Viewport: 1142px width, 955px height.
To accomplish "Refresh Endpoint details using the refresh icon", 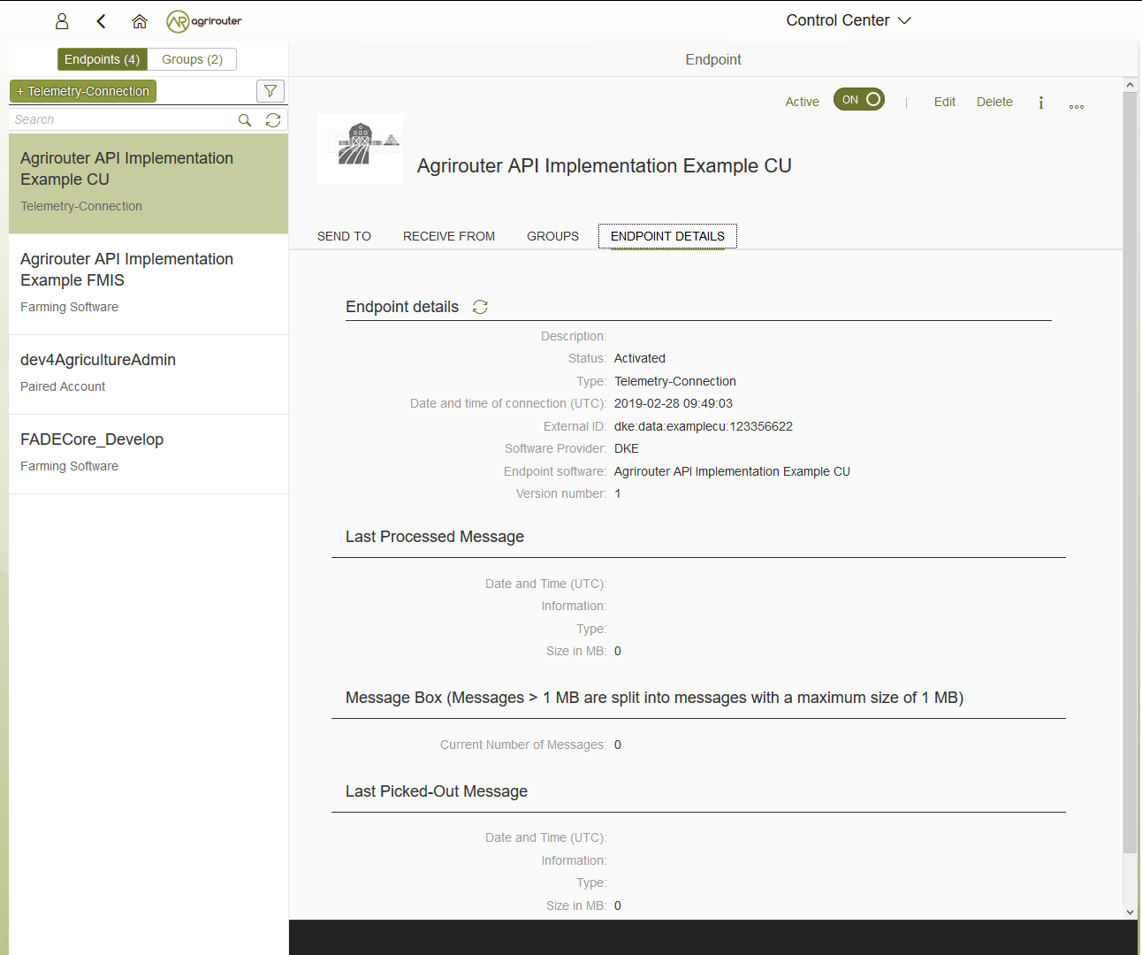I will [x=480, y=307].
